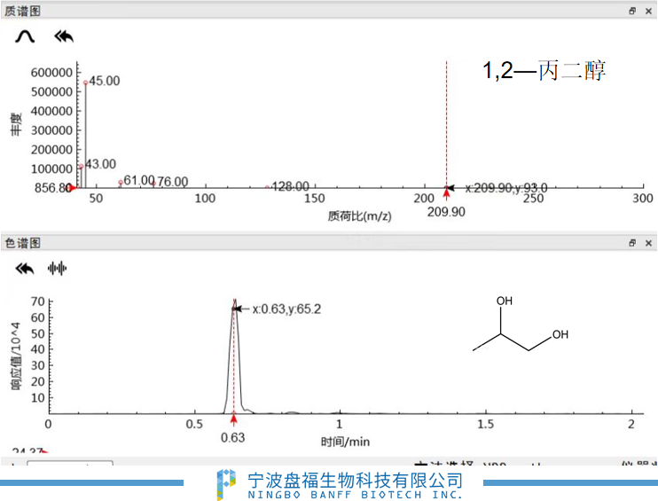Click the 质谱图 panel title
The image size is (658, 501).
click(x=22, y=11)
